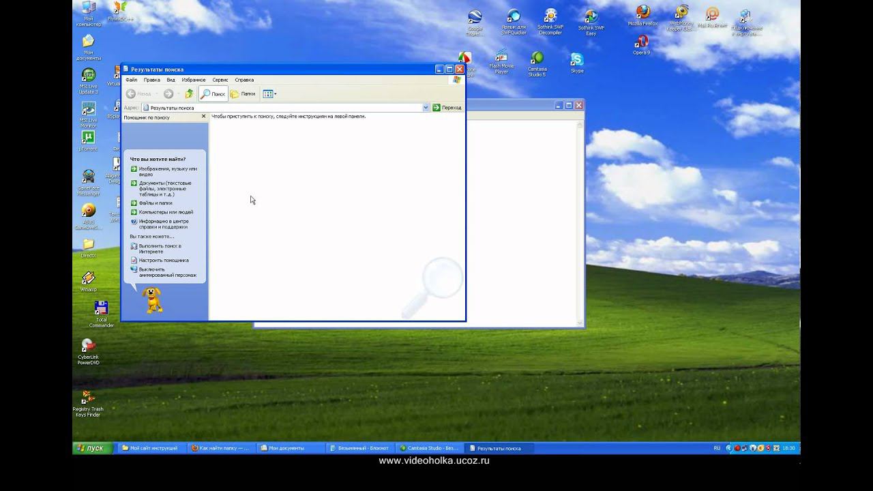Open the Сервис menu

tap(220, 80)
